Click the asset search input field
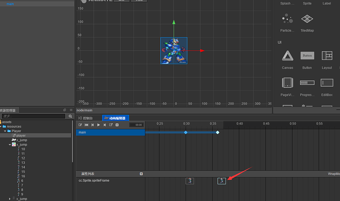The width and height of the screenshot is (340, 201). 34,116
